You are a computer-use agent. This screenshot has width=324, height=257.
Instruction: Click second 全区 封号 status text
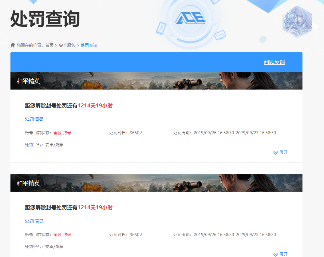[x=62, y=235]
